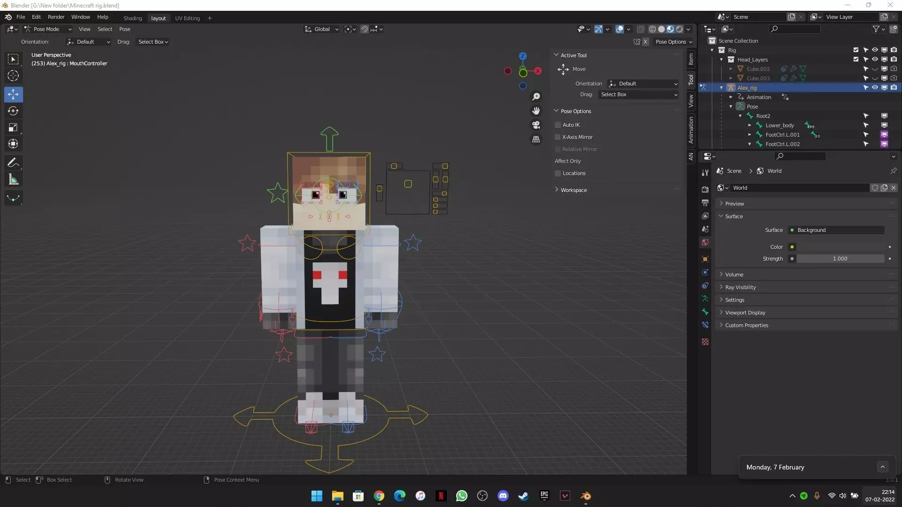Image resolution: width=902 pixels, height=507 pixels.
Task: Open the Render menu
Action: coord(56,17)
